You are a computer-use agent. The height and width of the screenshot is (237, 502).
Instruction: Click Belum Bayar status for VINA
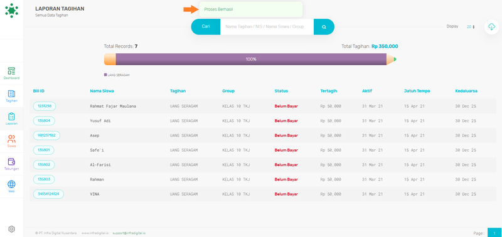(286, 194)
